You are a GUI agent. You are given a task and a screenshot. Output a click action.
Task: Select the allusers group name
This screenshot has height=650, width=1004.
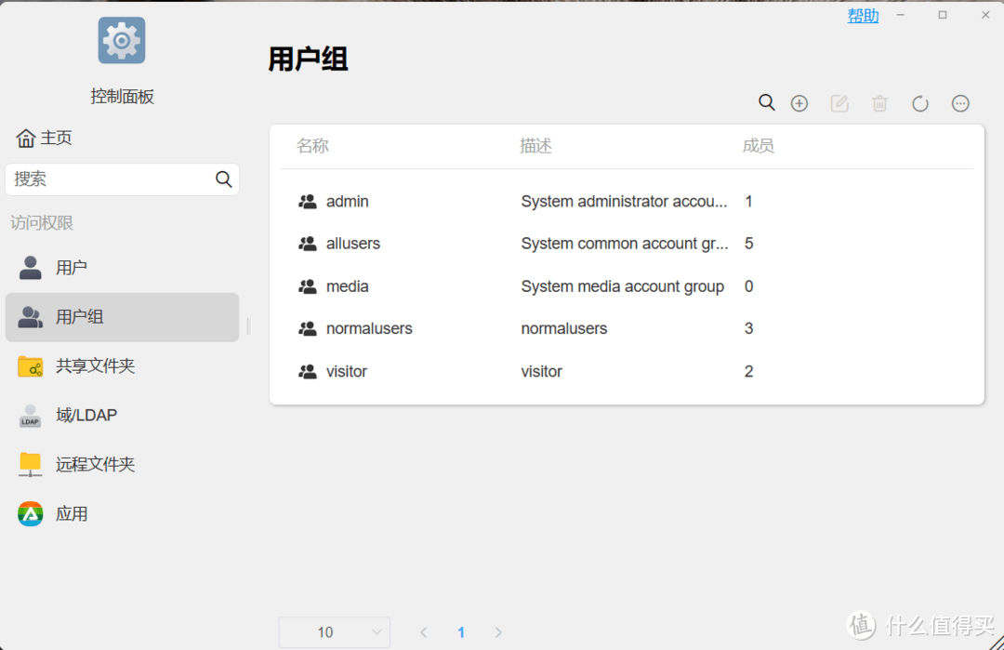[353, 244]
